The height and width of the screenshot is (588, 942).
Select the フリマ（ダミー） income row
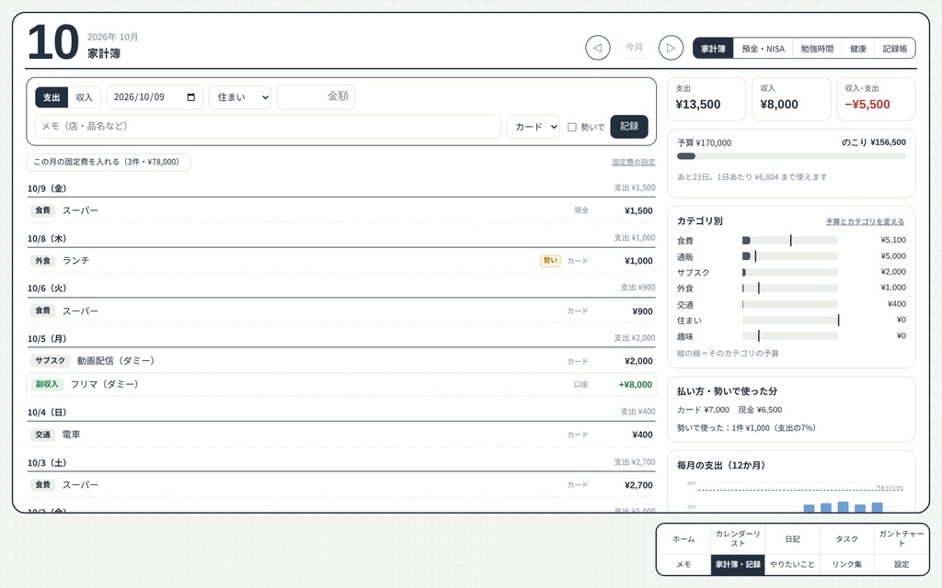coord(341,385)
